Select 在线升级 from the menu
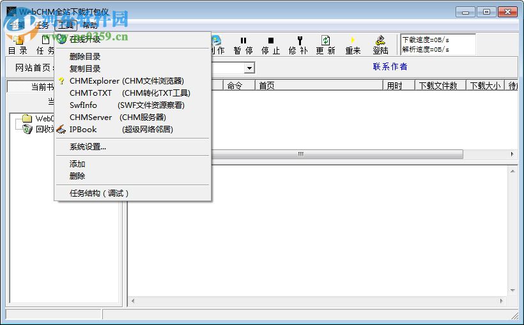 pyautogui.click(x=133, y=40)
